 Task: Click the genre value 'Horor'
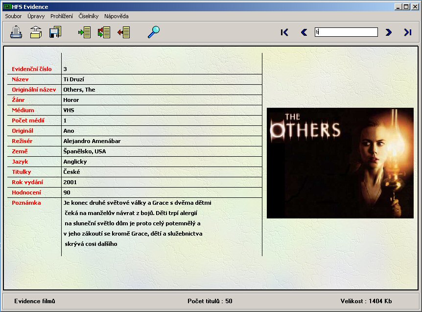pos(71,100)
